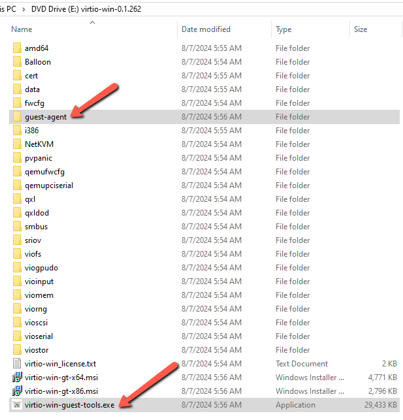Click the guest-agent folder icon

(17, 117)
